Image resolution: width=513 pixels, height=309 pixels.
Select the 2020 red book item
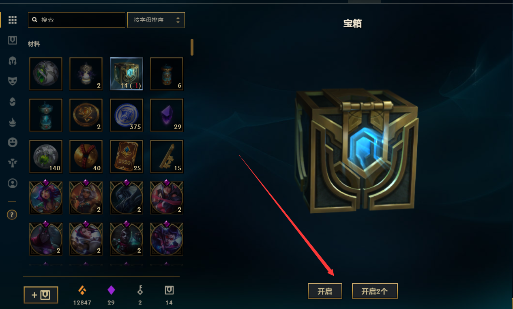[127, 156]
